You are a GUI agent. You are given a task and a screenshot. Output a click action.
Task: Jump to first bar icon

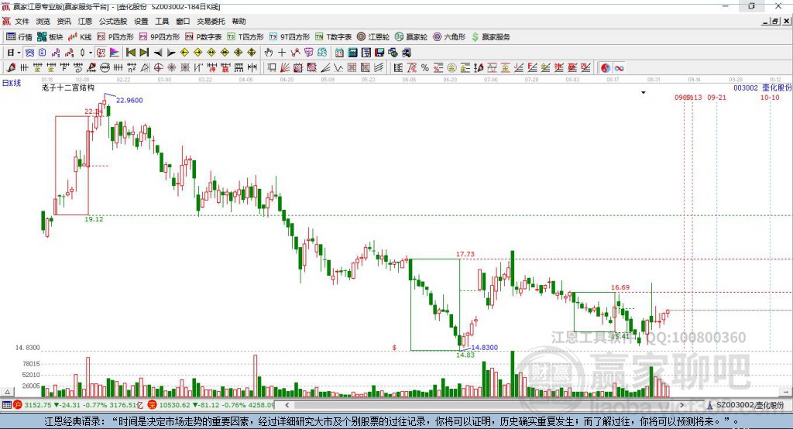[x=130, y=53]
